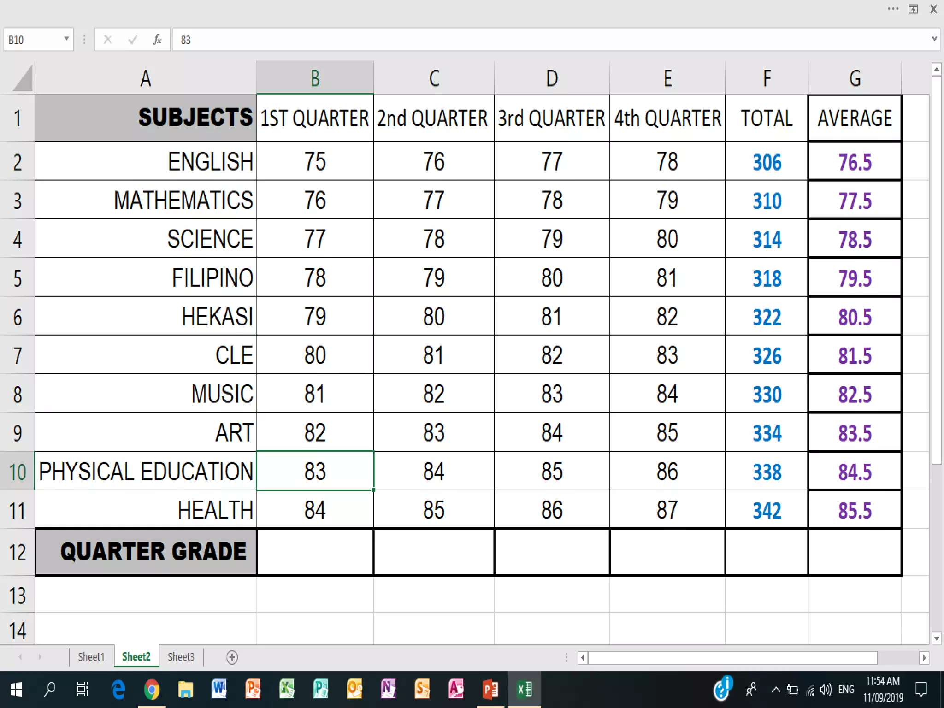The height and width of the screenshot is (708, 944).
Task: Click ribbon display options icon
Action: tap(913, 9)
